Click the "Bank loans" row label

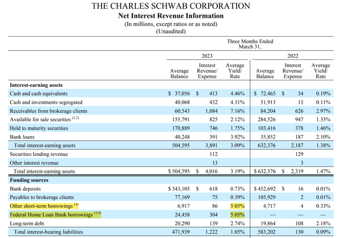pyautogui.click(x=22, y=137)
